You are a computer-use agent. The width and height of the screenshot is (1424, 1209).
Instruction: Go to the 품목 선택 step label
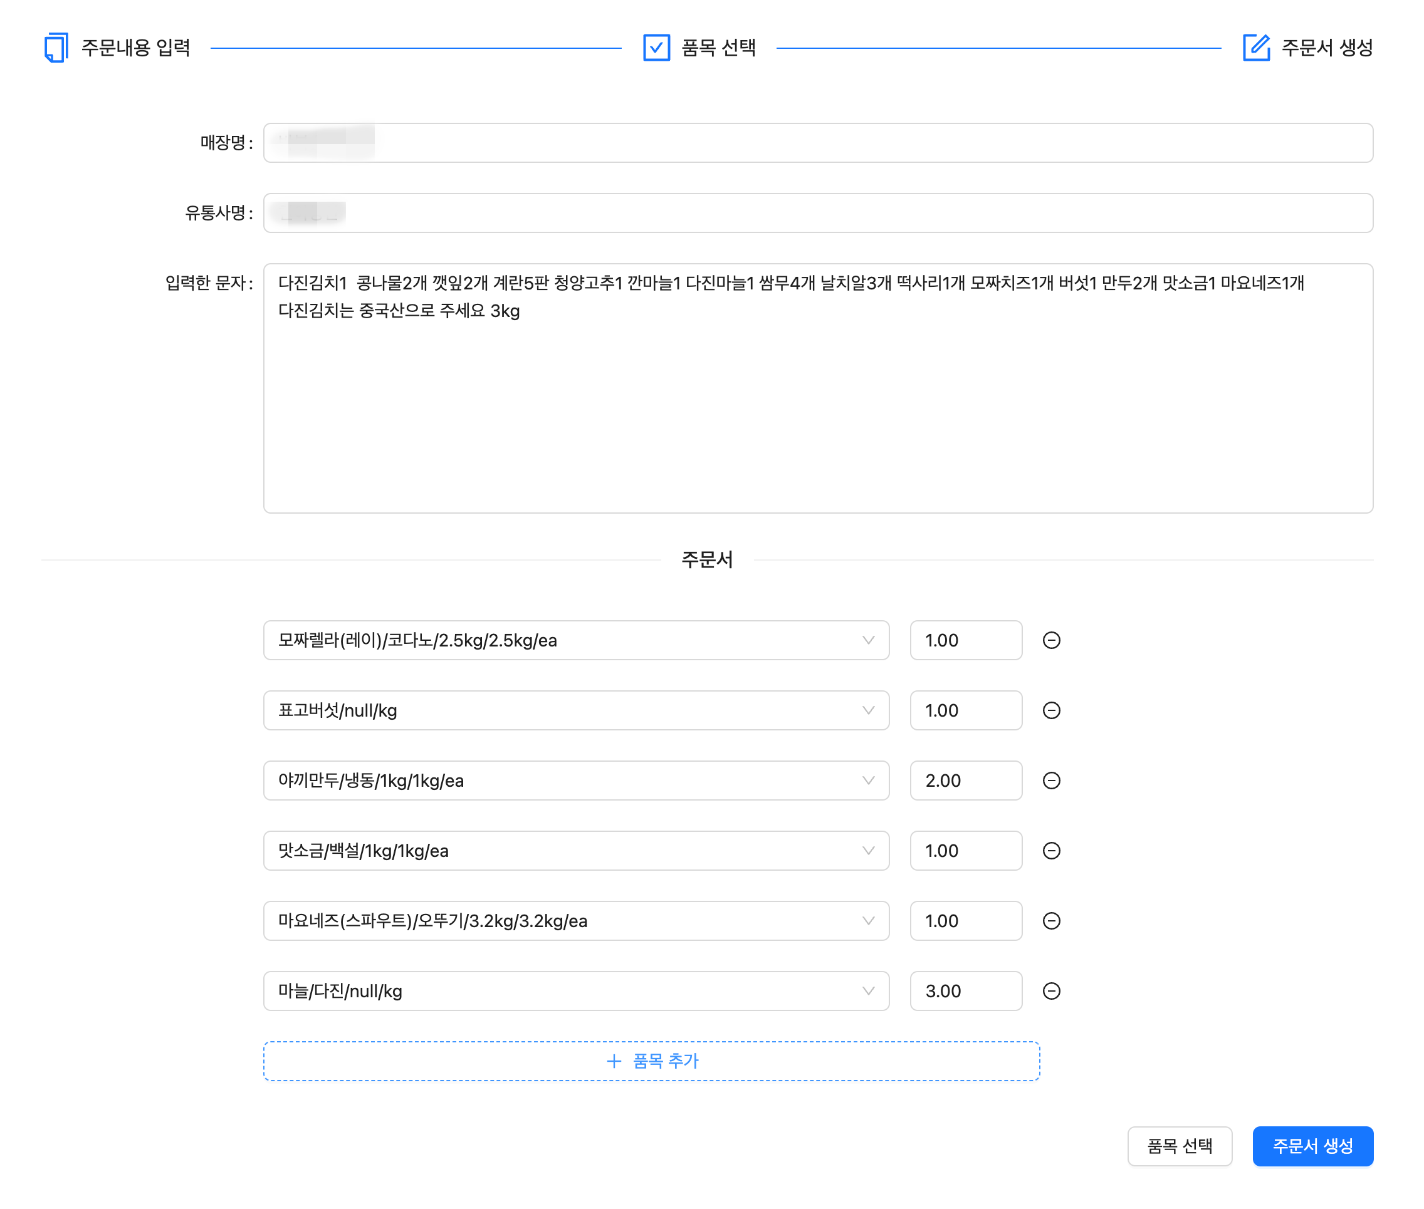point(718,47)
